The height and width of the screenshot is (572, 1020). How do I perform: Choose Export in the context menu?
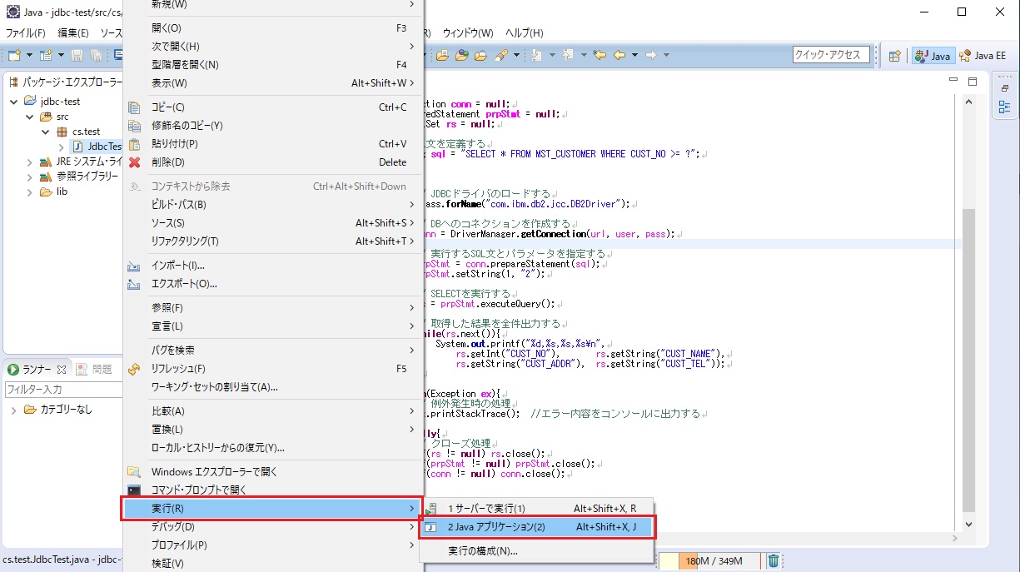pyautogui.click(x=274, y=284)
